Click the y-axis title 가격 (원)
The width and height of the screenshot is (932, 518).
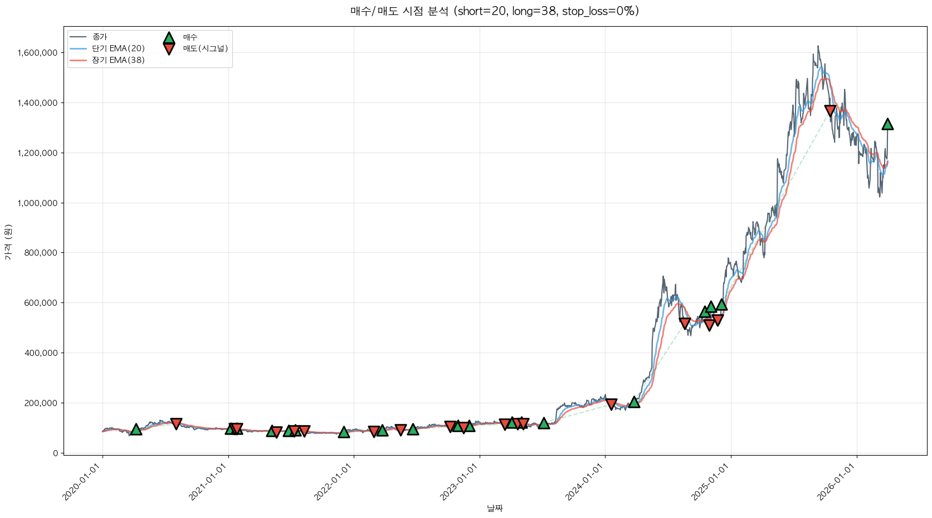pyautogui.click(x=8, y=242)
